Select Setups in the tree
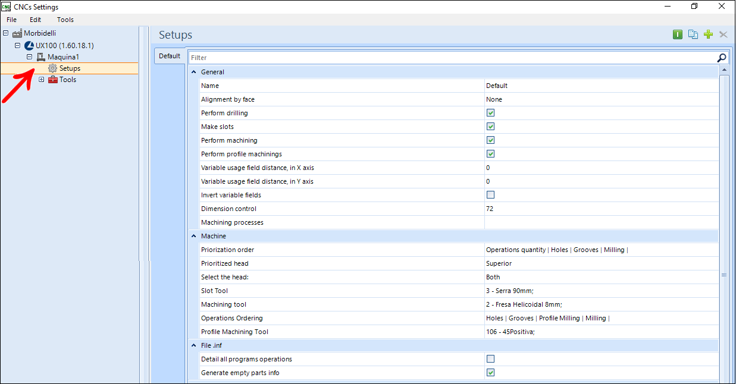 pos(70,68)
